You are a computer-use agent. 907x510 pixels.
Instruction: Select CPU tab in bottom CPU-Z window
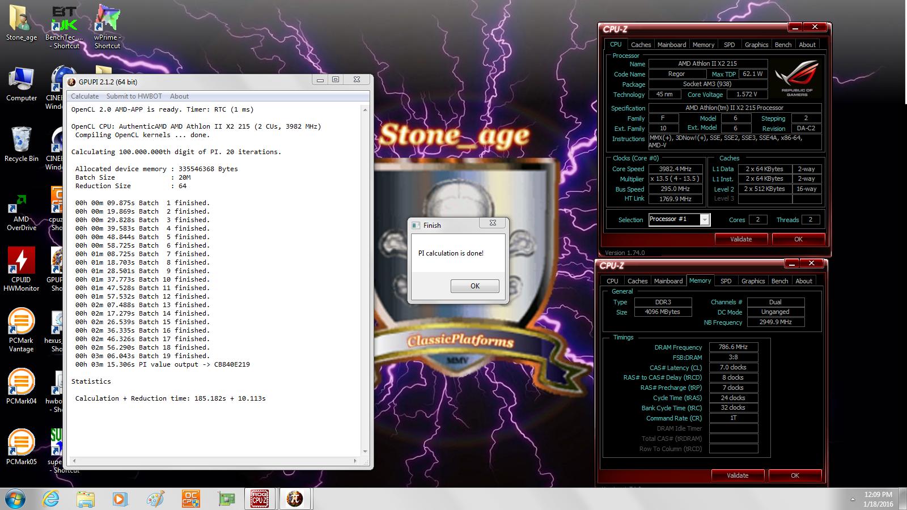[612, 281]
